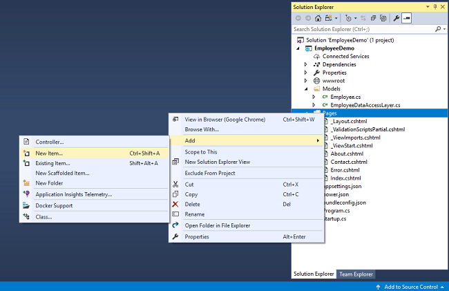This screenshot has width=449, height=291.
Task: Switch to the Team Explorer tab
Action: (356, 274)
